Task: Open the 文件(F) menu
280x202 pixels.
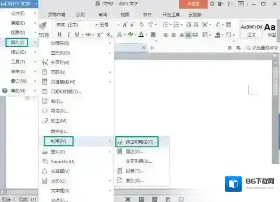Action: (x=19, y=13)
